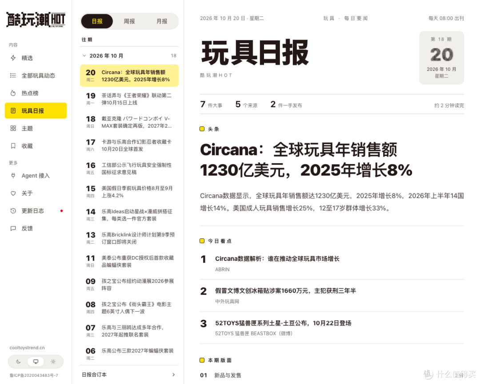The height and width of the screenshot is (384, 480).
Task: Click the ABRIN source label
Action: pyautogui.click(x=222, y=269)
